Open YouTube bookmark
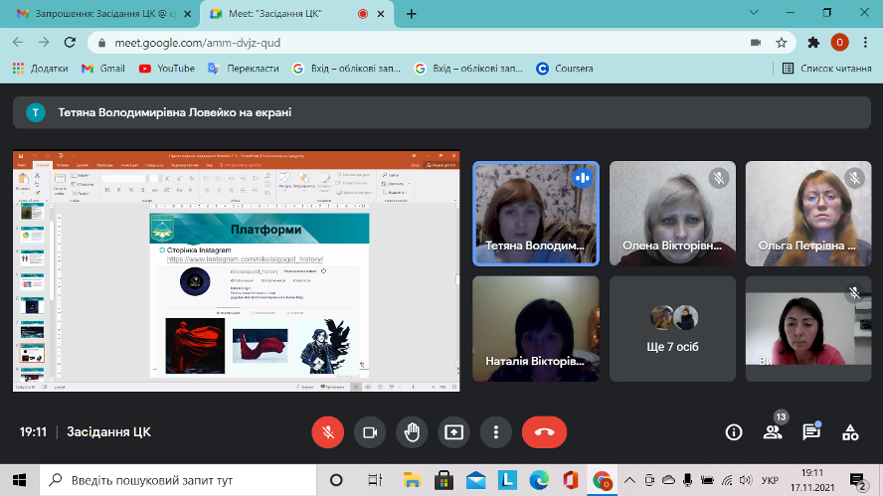Image resolution: width=883 pixels, height=496 pixels. pyautogui.click(x=167, y=69)
